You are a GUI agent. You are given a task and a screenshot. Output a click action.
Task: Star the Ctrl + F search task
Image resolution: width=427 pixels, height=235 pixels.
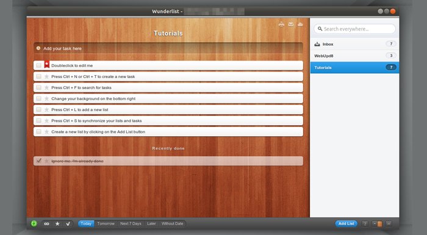46,87
